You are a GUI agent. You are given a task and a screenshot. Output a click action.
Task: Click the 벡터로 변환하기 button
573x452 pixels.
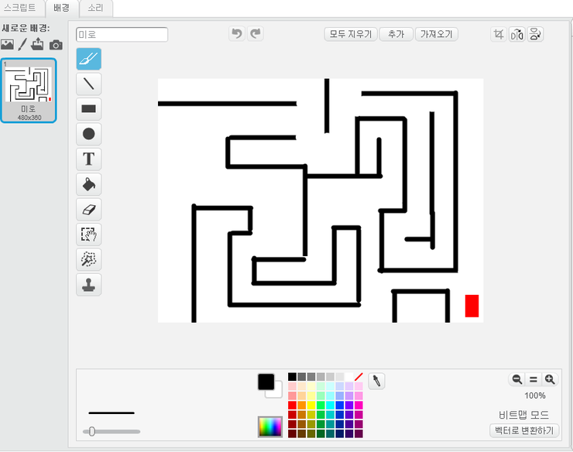[525, 430]
